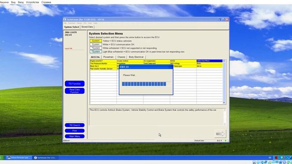Click the green connection status indicator
The width and height of the screenshot is (292, 164).
[x=225, y=141]
